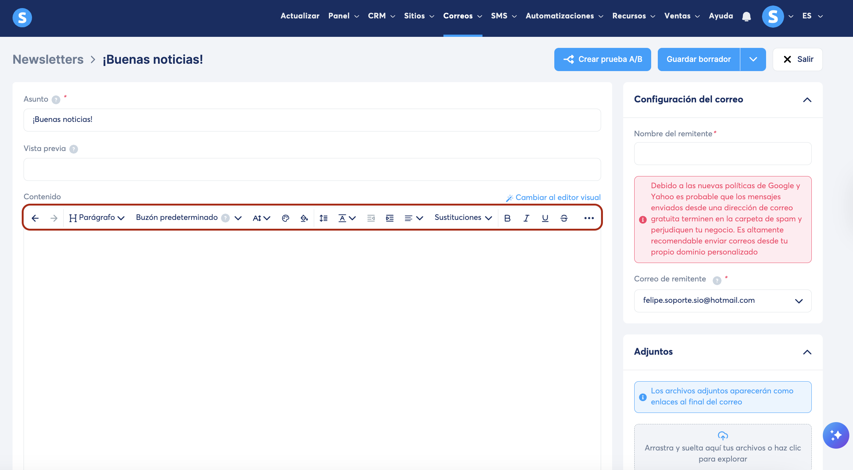Click the undo arrow in editor toolbar

tap(35, 218)
